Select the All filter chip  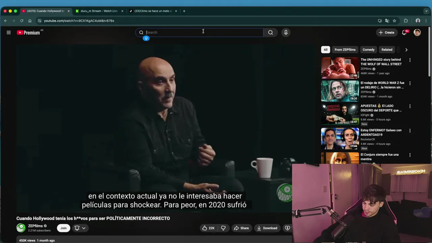326,50
